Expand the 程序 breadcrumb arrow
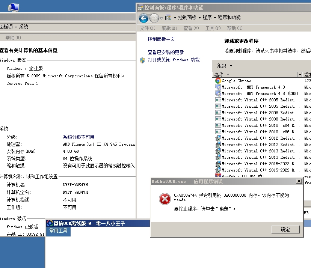The image size is (311, 268). pyautogui.click(x=215, y=18)
